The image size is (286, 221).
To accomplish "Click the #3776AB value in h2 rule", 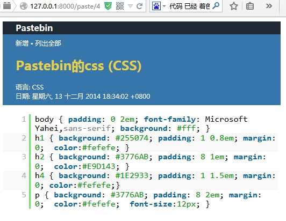I will 132,157.
